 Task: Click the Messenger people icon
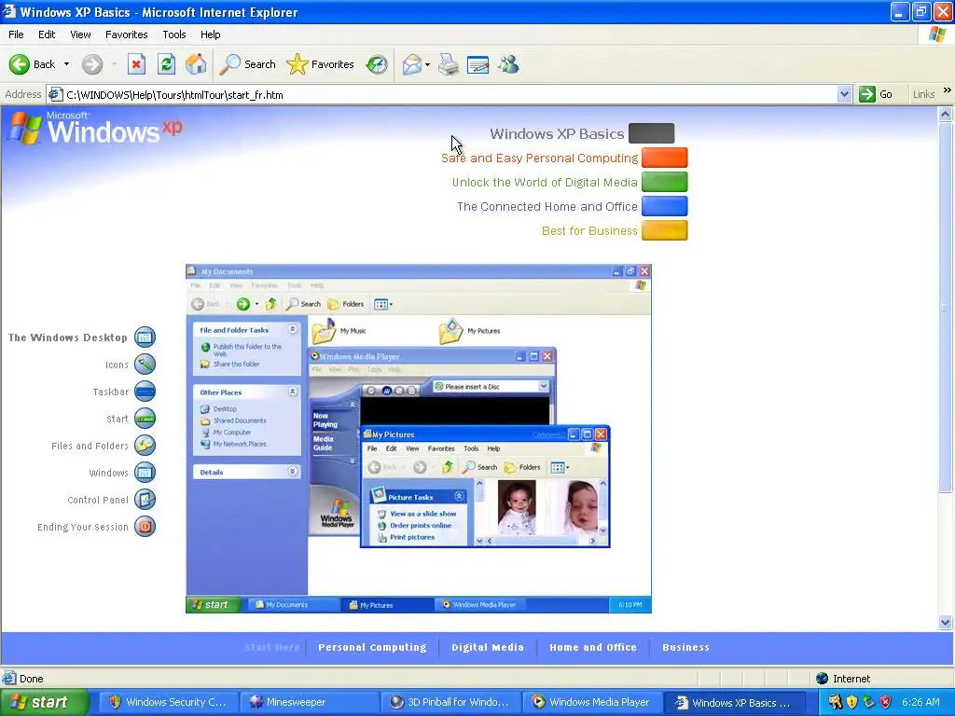click(x=508, y=64)
